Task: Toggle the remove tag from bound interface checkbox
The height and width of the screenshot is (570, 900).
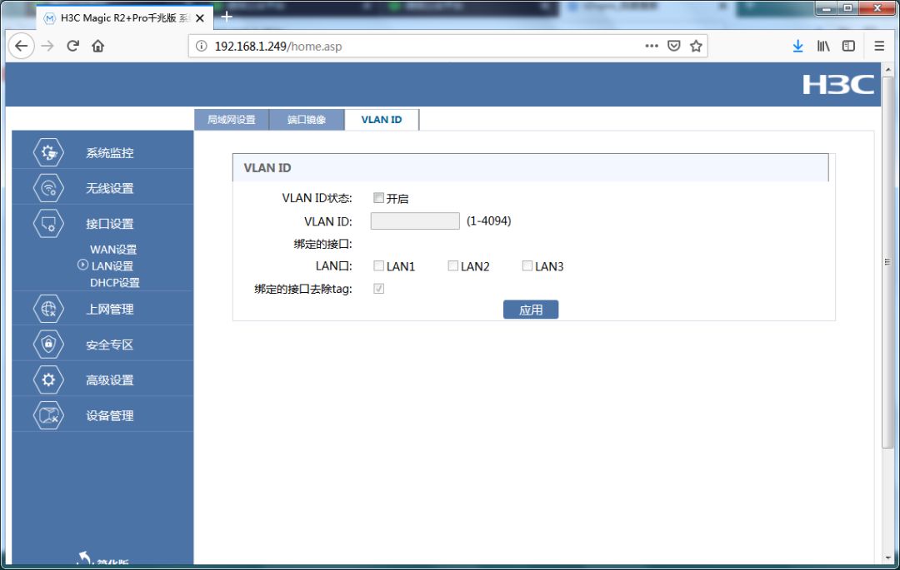Action: click(x=379, y=288)
